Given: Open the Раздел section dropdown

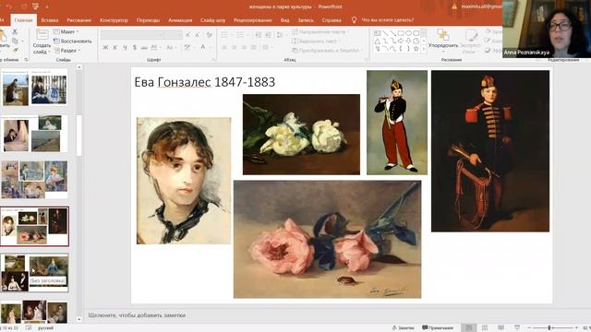Looking at the screenshot, I should 66,50.
